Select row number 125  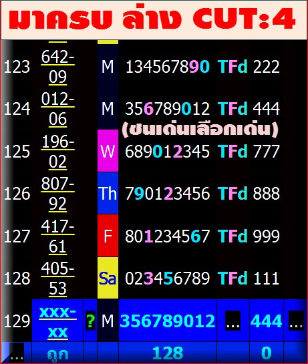tap(17, 152)
